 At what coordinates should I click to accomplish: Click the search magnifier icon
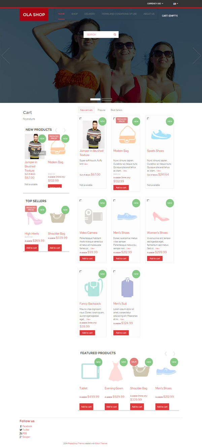point(115,34)
